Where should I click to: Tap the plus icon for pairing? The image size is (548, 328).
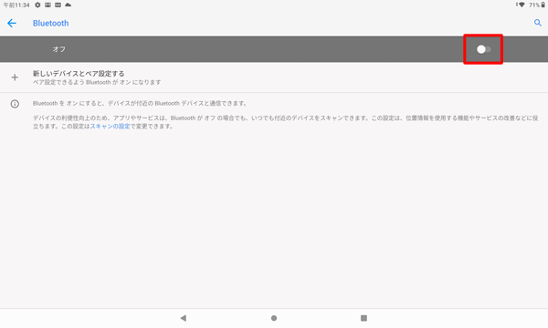[x=15, y=77]
